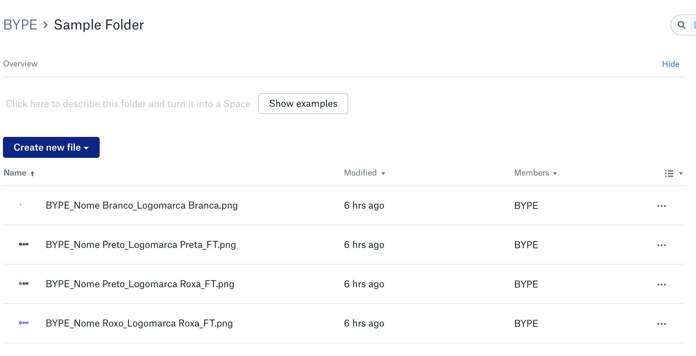Click thumbnail of Nome Roxo_Logomarca Roxa_FT.png
Viewport: 696px width, 356px height.
pyautogui.click(x=24, y=323)
